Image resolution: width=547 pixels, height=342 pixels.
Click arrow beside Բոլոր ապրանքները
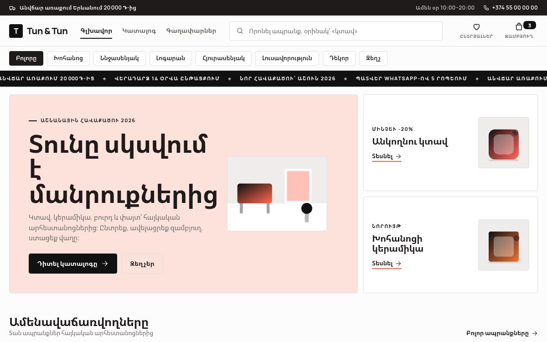point(535,333)
